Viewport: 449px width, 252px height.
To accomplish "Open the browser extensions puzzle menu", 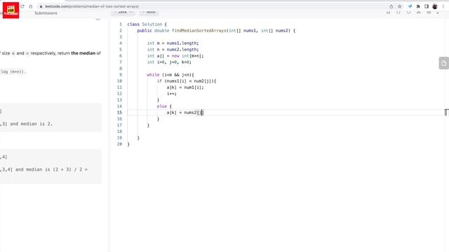I will click(x=418, y=6).
